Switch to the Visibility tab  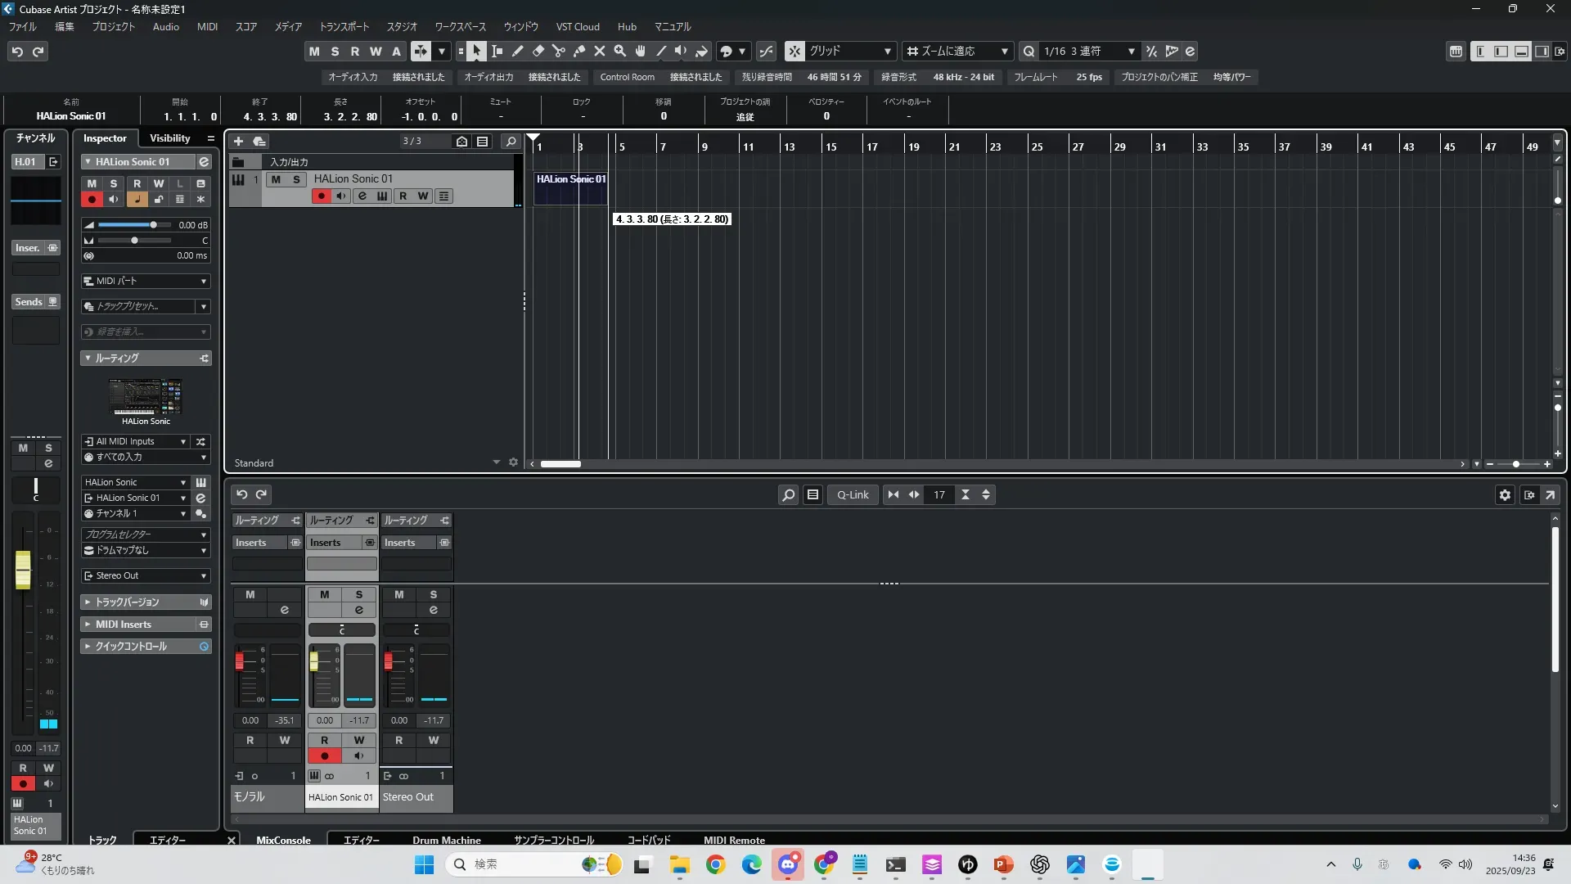(x=169, y=138)
